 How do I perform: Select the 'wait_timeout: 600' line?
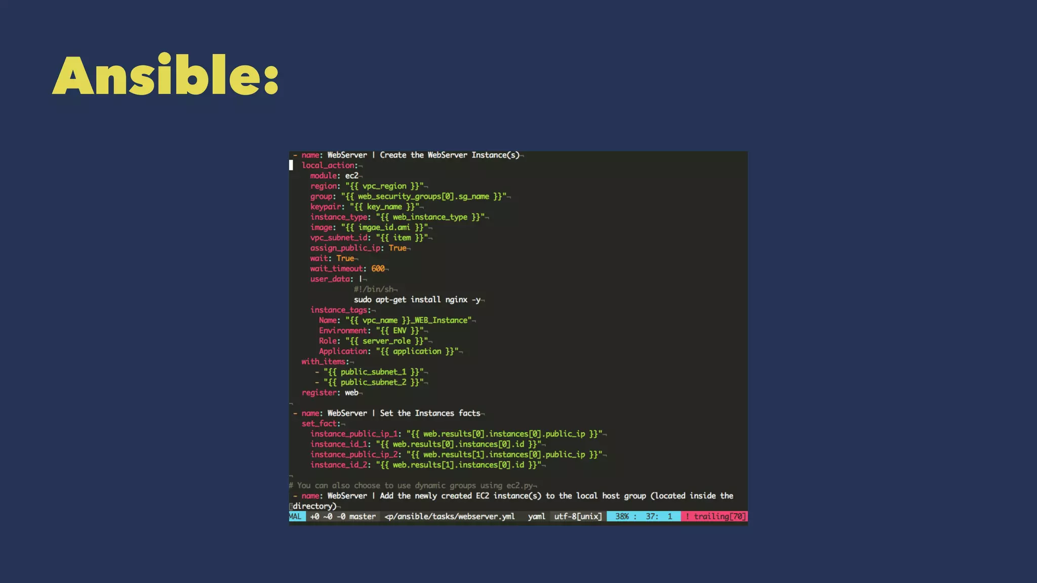(349, 269)
